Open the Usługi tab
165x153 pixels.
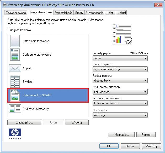pyautogui.click(x=121, y=13)
